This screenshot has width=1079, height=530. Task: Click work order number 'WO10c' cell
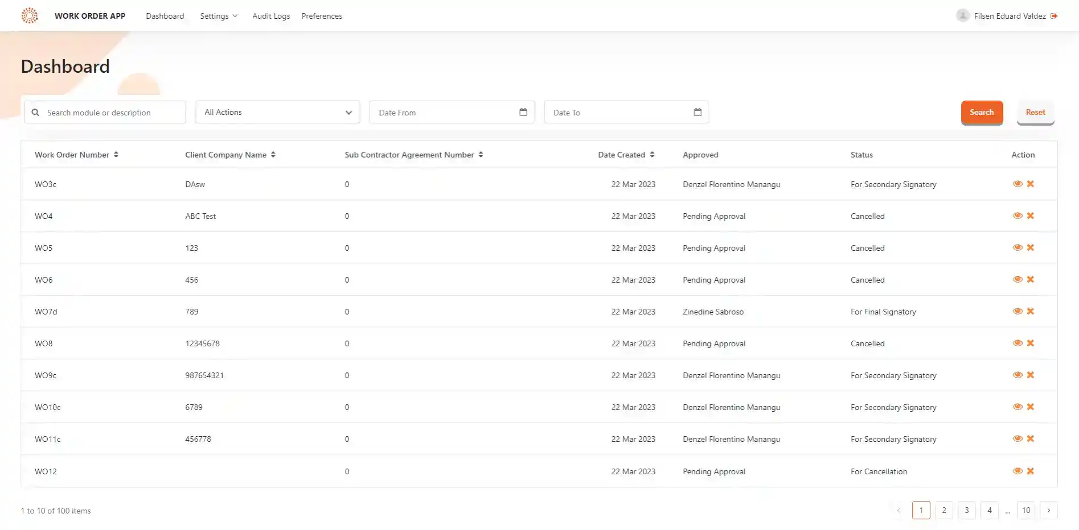click(x=48, y=407)
